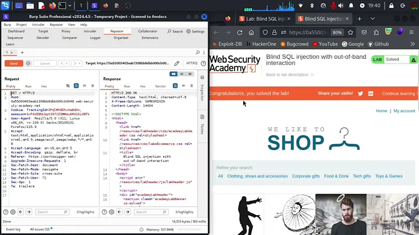The image size is (419, 235).
Task: Search Repeater tabs magnifier icon
Action: [197, 52]
